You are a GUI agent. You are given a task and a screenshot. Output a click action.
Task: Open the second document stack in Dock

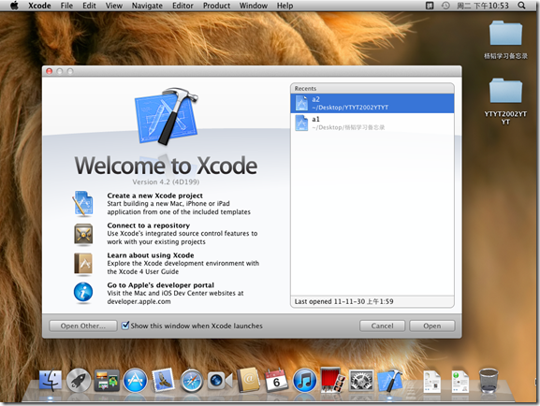pos(460,381)
